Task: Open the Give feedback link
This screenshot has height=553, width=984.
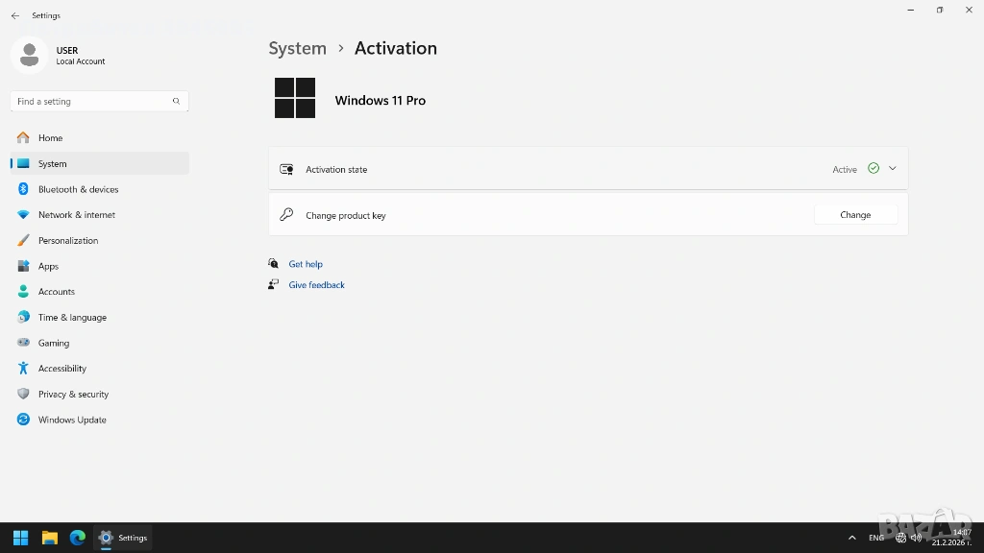Action: [x=316, y=285]
